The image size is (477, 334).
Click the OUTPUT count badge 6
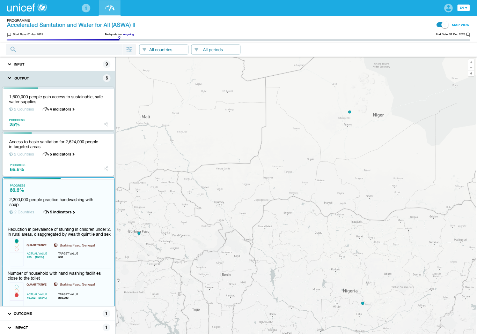[x=107, y=78]
